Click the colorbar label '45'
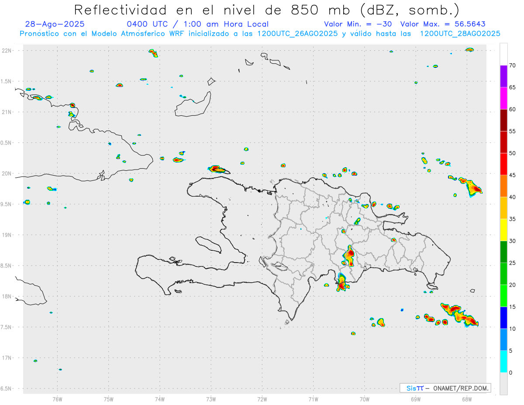The image size is (524, 405). tap(512, 175)
